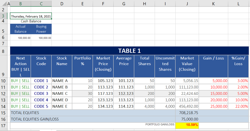Click the Next Action BUY | SELL header
The height and width of the screenshot is (131, 250).
(x=21, y=66)
